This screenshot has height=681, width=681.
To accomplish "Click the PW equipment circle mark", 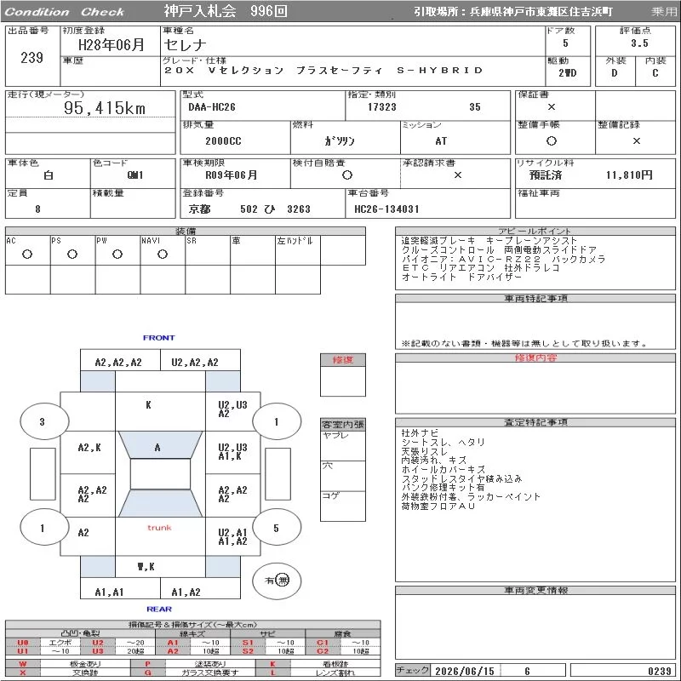I will pos(117,255).
